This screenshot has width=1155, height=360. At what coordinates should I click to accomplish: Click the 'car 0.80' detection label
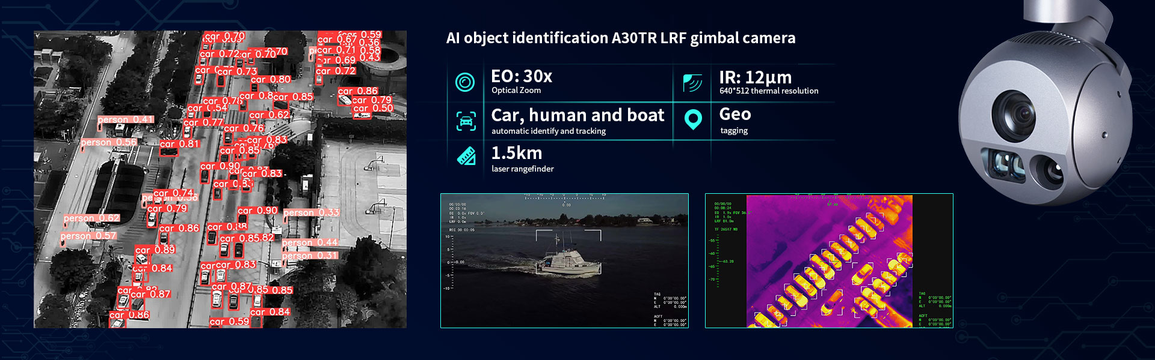271,80
